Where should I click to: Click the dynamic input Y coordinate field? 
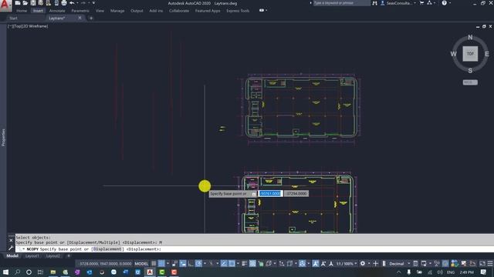point(296,193)
